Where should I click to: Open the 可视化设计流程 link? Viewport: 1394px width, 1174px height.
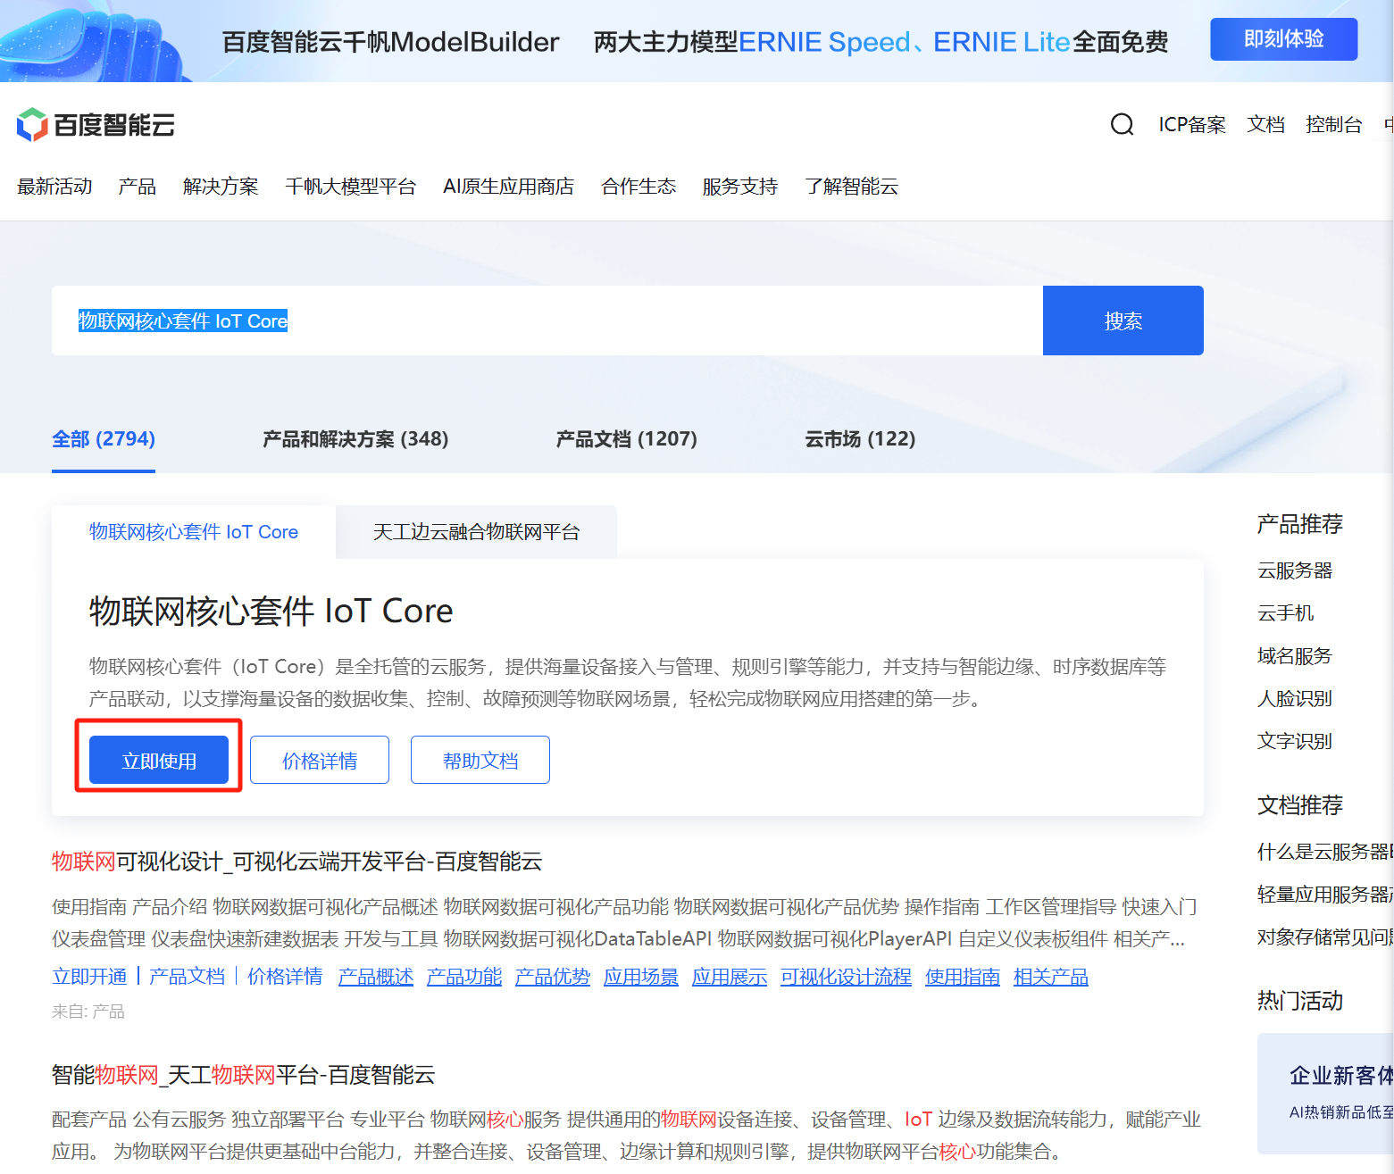846,977
